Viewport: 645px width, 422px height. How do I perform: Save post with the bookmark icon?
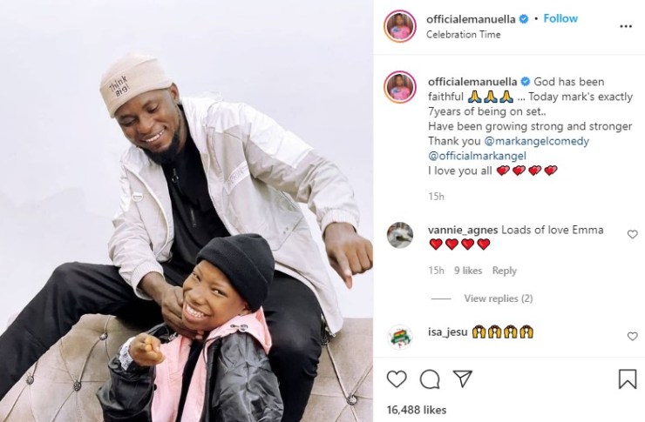628,378
